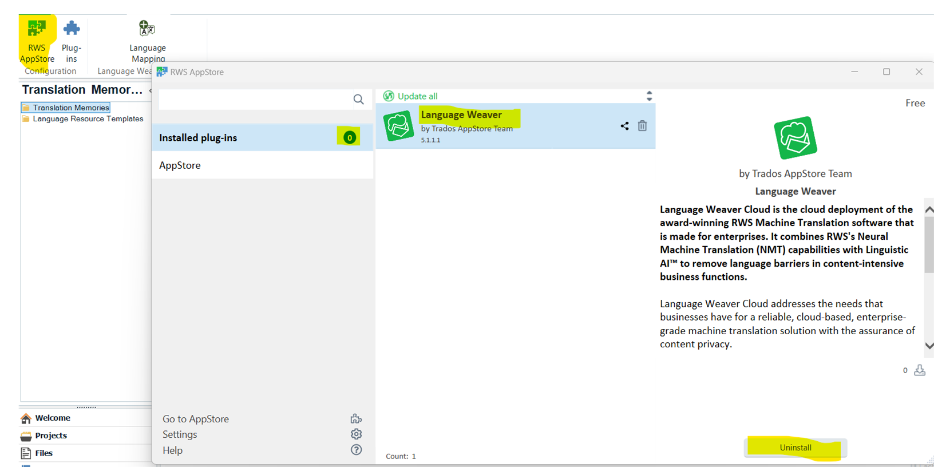Click the description scrollbar thumb

tap(929, 244)
